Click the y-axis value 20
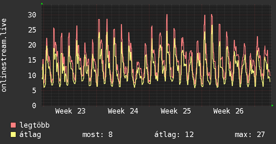276x144 pixels. 32,45
